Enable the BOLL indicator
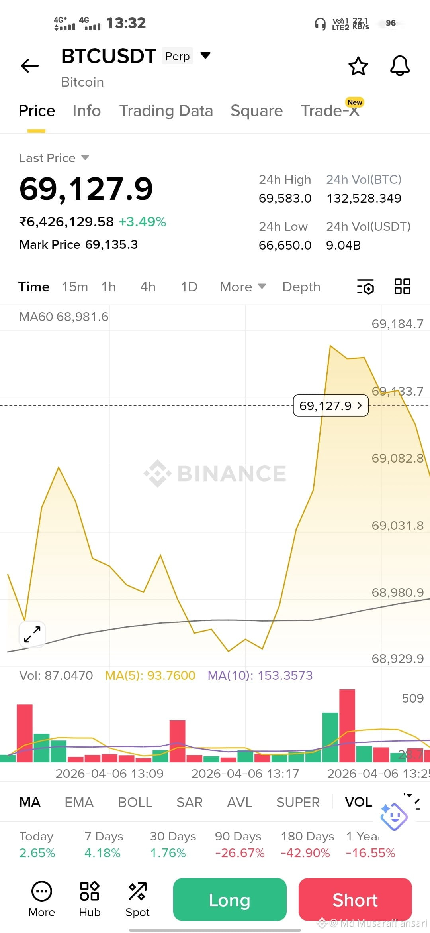Screen dimensions: 430x933 [135, 802]
